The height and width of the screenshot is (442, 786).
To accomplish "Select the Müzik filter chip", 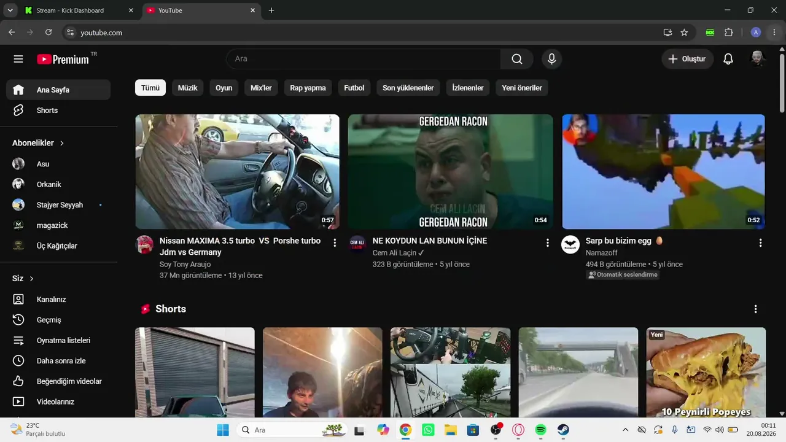I will tap(187, 88).
